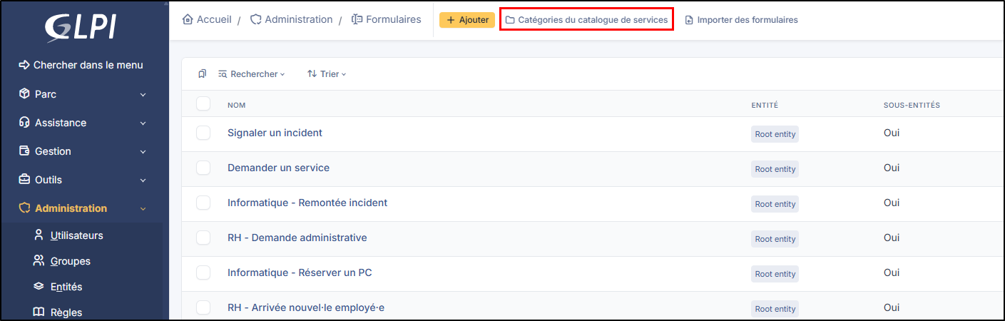Open Catégories du catalogue de services
This screenshot has width=1005, height=321.
pyautogui.click(x=587, y=20)
